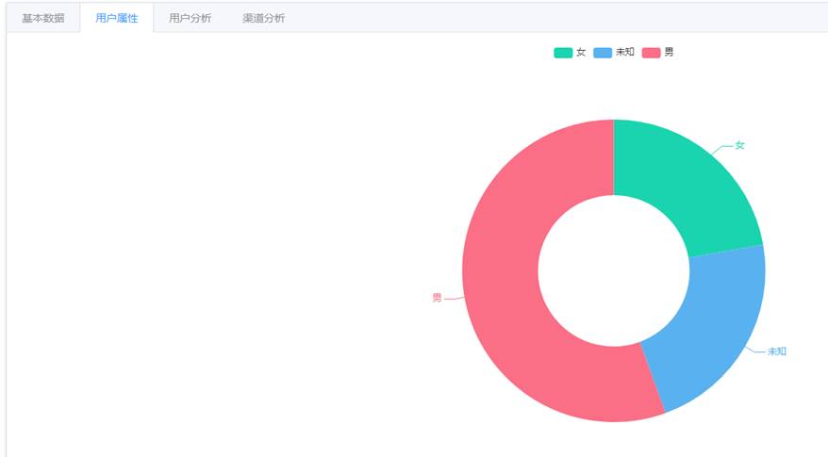The width and height of the screenshot is (828, 457).
Task: Select the 用户属性 tab
Action: tap(117, 18)
